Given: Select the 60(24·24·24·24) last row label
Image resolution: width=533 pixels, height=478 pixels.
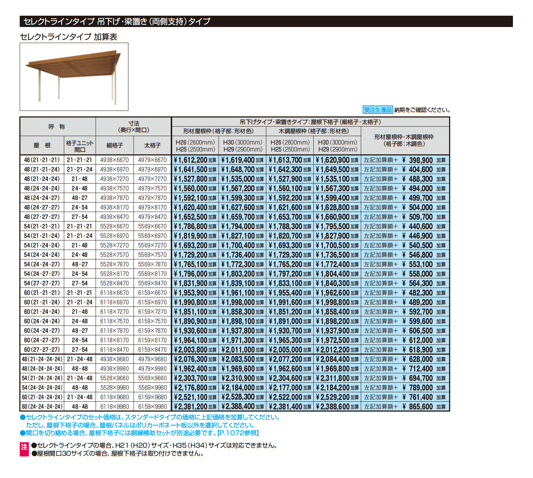Looking at the screenshot, I should (x=42, y=406).
